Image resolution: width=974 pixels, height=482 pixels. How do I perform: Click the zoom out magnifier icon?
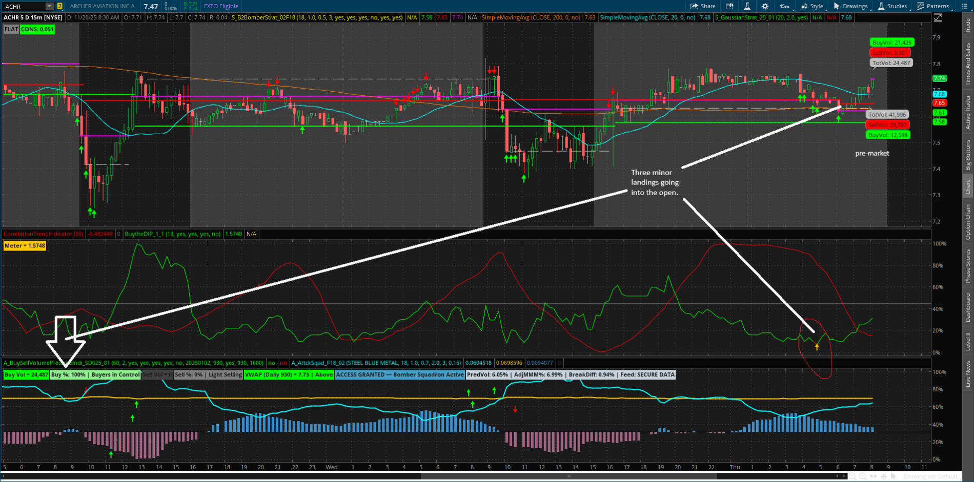(x=853, y=477)
